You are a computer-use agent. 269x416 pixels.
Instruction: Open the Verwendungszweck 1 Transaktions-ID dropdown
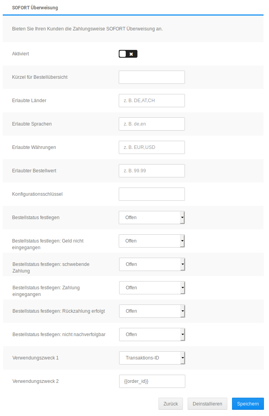tap(152, 358)
